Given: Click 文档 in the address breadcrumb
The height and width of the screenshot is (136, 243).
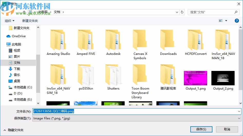Looking at the screenshot, I should [57, 12].
